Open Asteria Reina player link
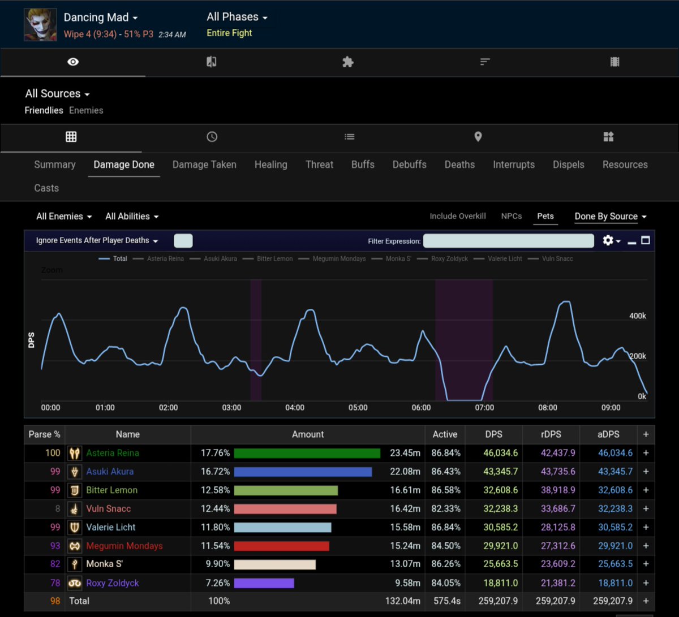 [113, 453]
